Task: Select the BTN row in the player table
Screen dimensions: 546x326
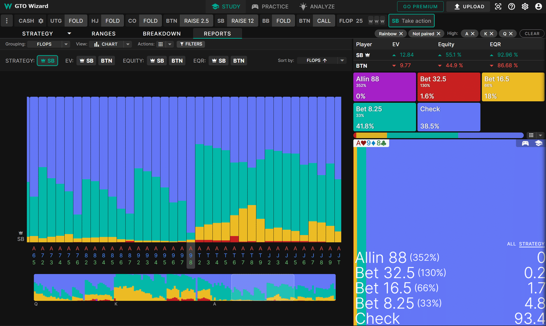Action: [449, 65]
